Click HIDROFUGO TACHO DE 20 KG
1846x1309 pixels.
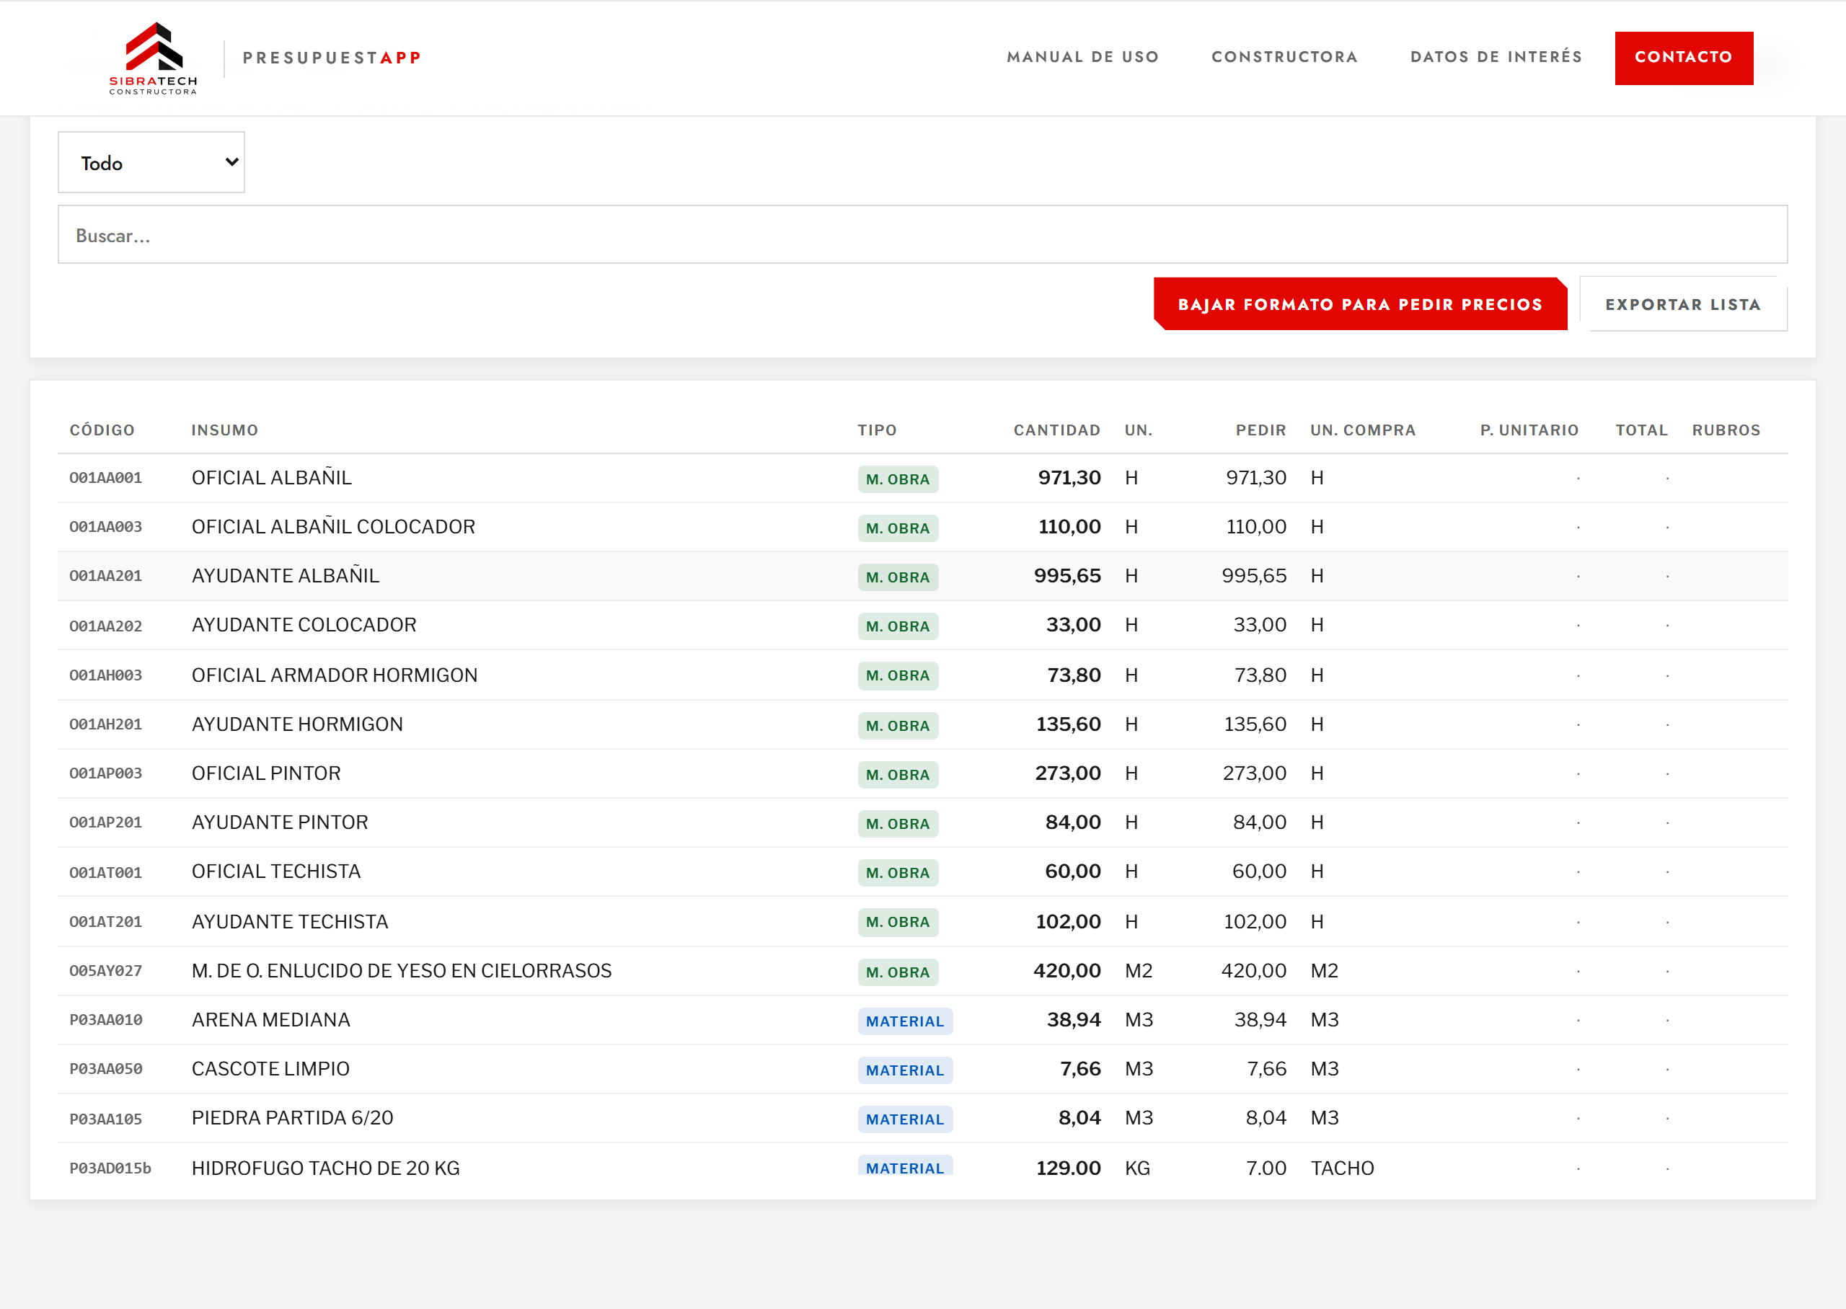(326, 1168)
